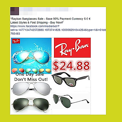Open the facebook.com media set link
This screenshot has width=122, height=122.
(58, 30)
